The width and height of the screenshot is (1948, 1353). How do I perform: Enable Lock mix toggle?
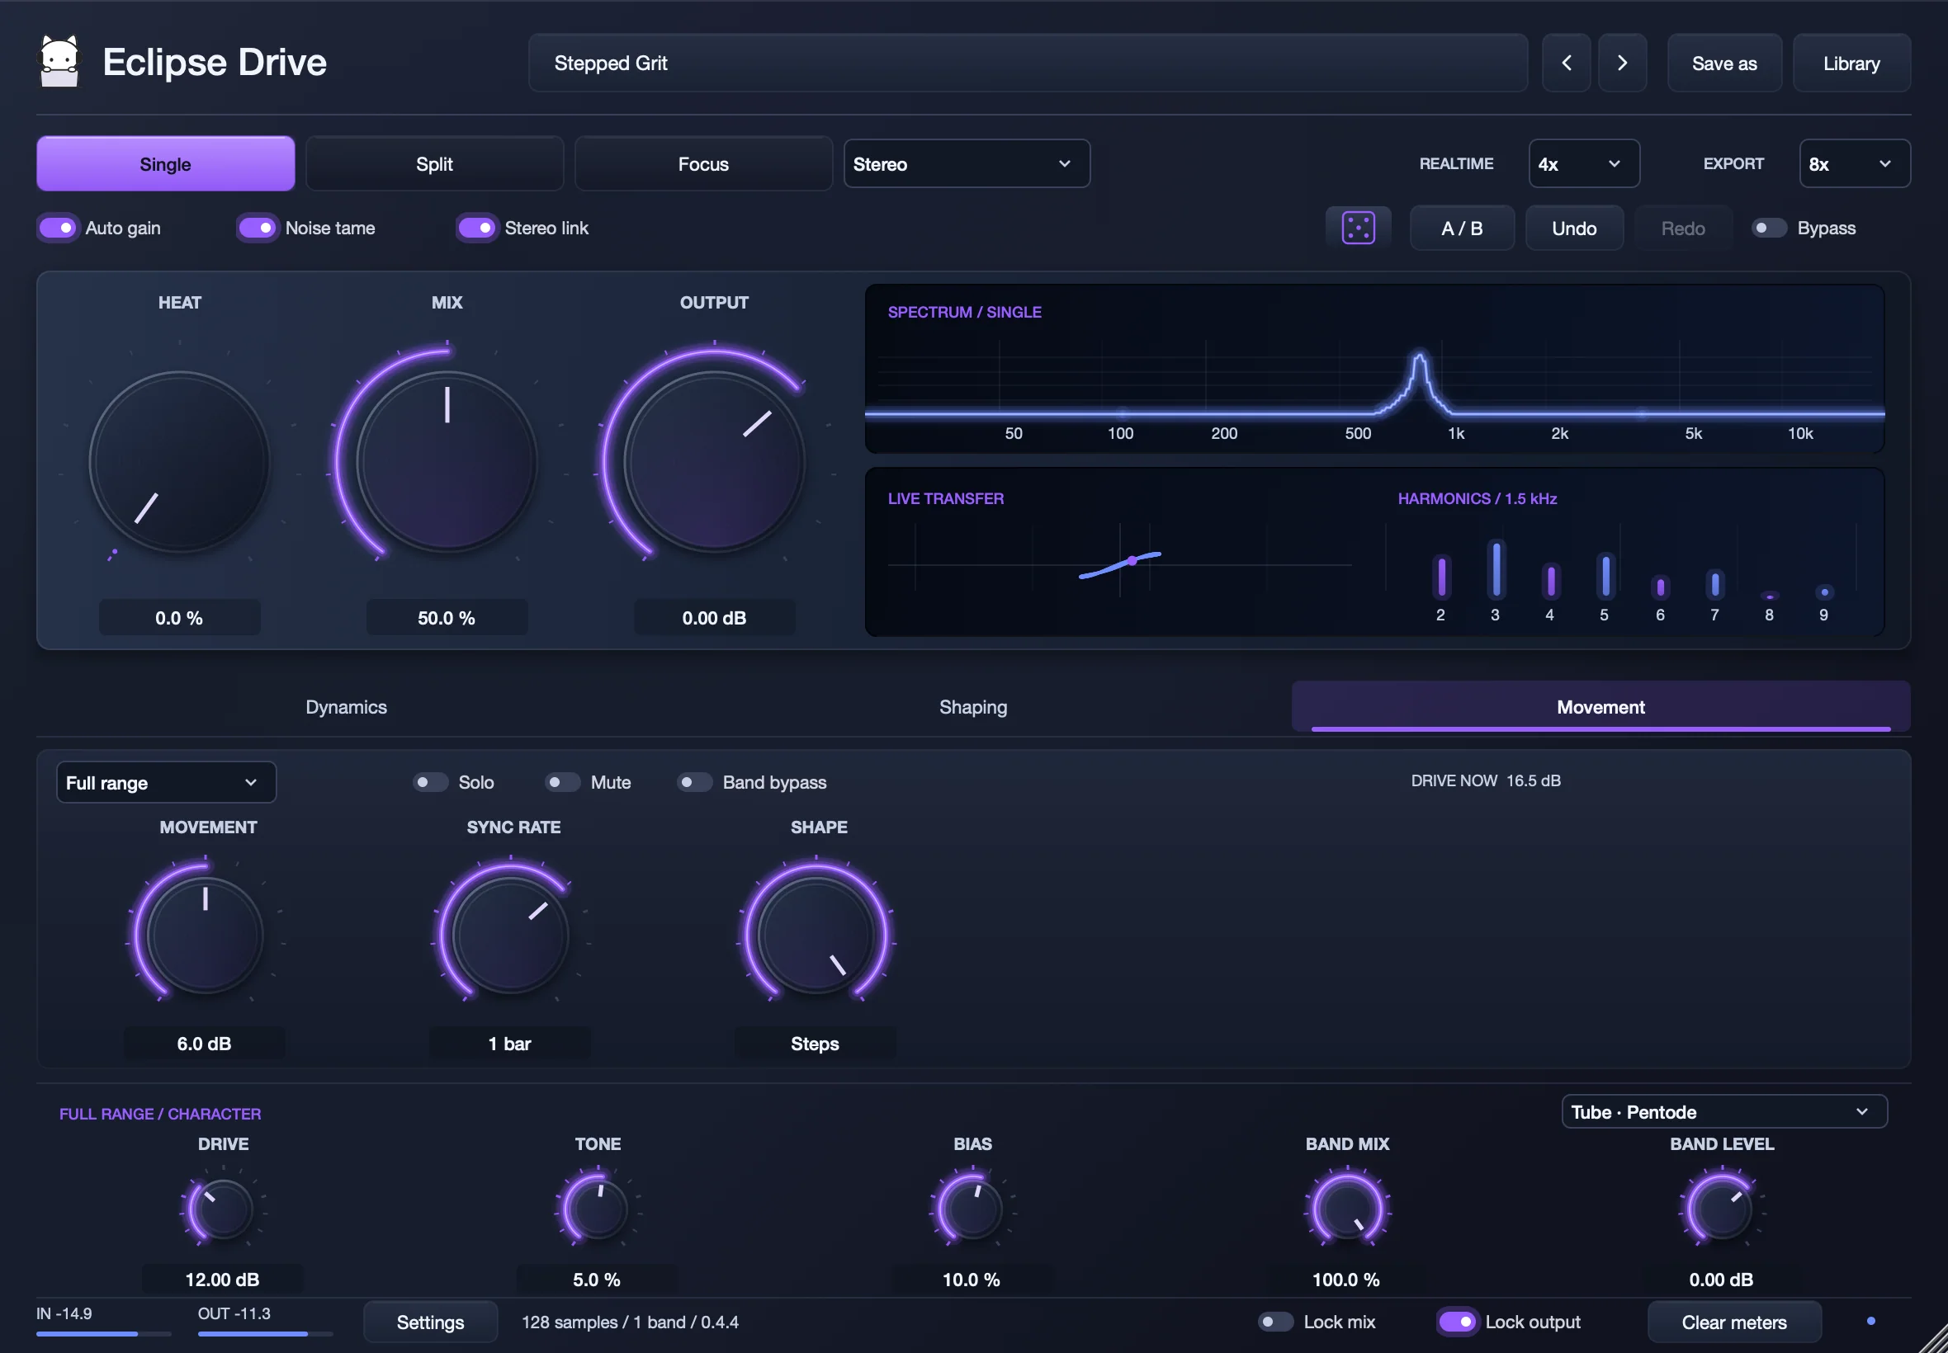pos(1274,1322)
